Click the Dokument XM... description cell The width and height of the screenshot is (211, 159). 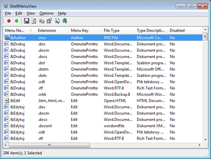pos(151,126)
